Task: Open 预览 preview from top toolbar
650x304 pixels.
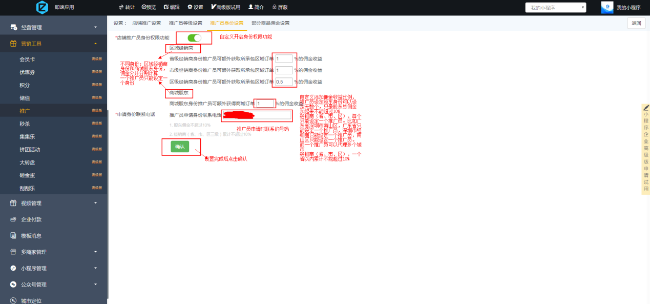Action: point(144,7)
